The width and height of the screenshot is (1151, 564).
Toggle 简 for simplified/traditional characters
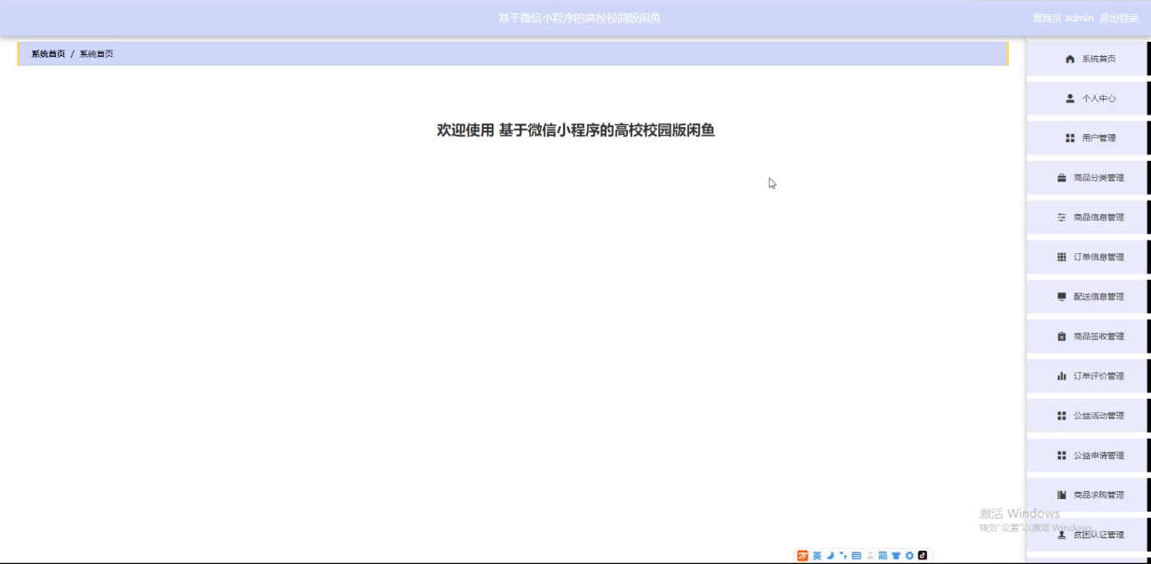[882, 556]
